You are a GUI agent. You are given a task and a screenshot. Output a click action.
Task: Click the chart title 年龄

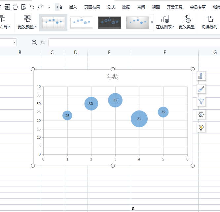[113, 77]
